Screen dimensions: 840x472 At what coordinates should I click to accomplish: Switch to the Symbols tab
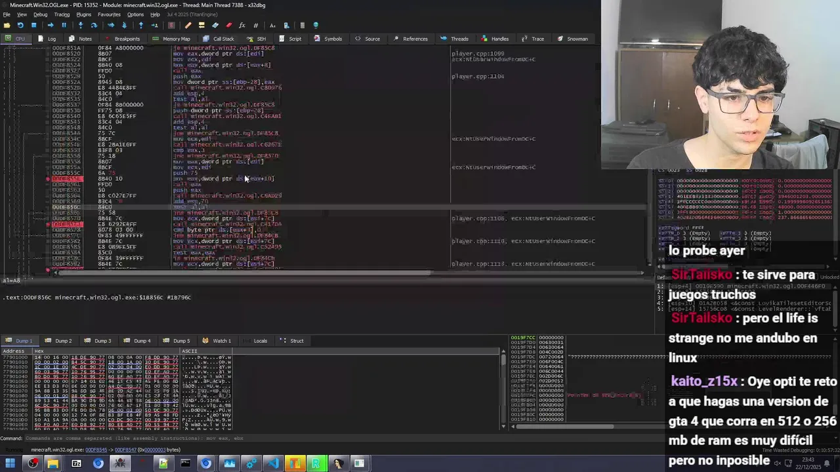click(x=329, y=39)
